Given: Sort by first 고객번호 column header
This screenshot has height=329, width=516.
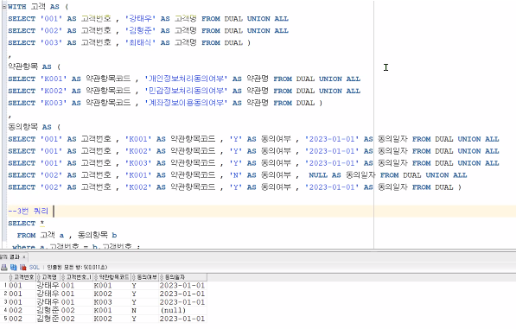Looking at the screenshot, I should point(22,277).
